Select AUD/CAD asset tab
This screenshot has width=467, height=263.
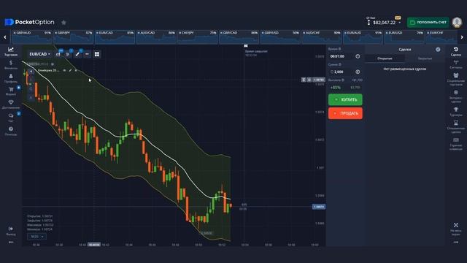click(155, 37)
